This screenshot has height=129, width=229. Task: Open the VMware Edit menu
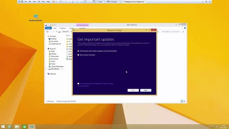click(x=30, y=1)
